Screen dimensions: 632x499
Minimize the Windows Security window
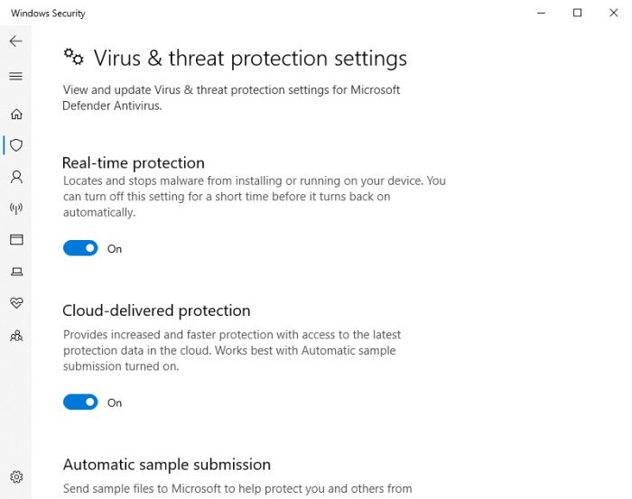(541, 13)
